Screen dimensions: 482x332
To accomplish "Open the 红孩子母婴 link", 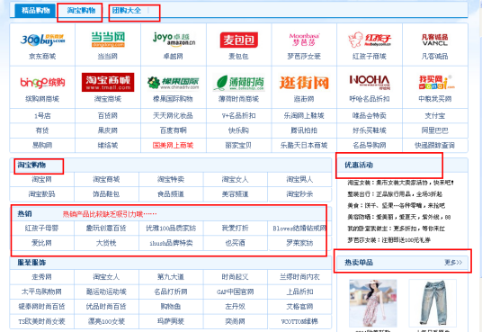I will (41, 228).
